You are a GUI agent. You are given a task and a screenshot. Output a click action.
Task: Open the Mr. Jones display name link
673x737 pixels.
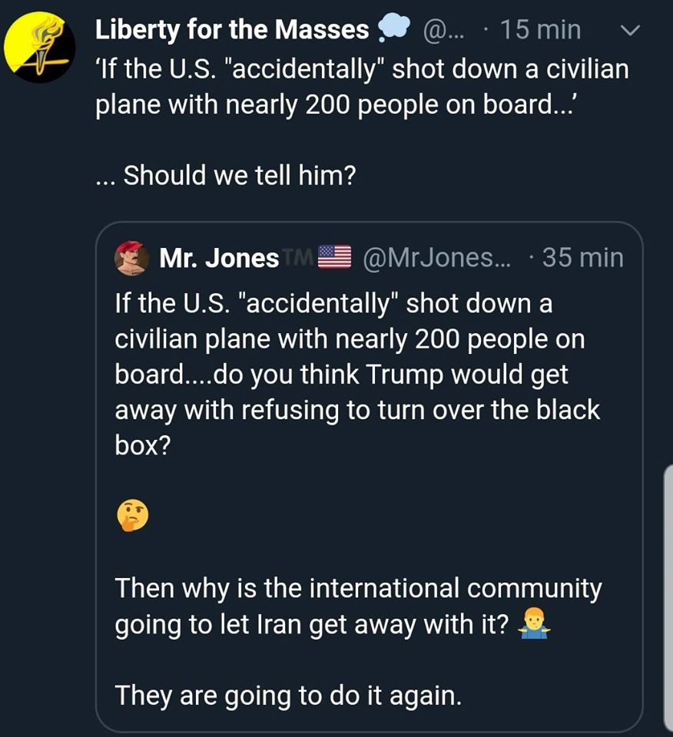coord(219,259)
